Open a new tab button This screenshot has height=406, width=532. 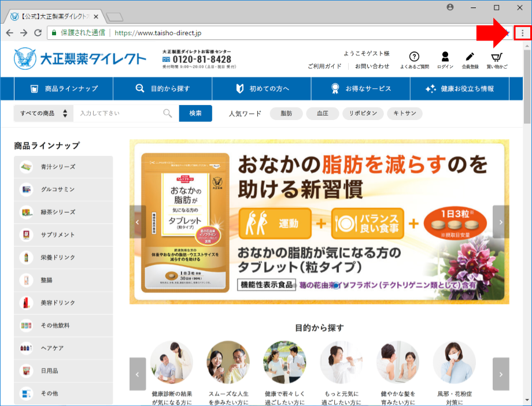coord(114,17)
